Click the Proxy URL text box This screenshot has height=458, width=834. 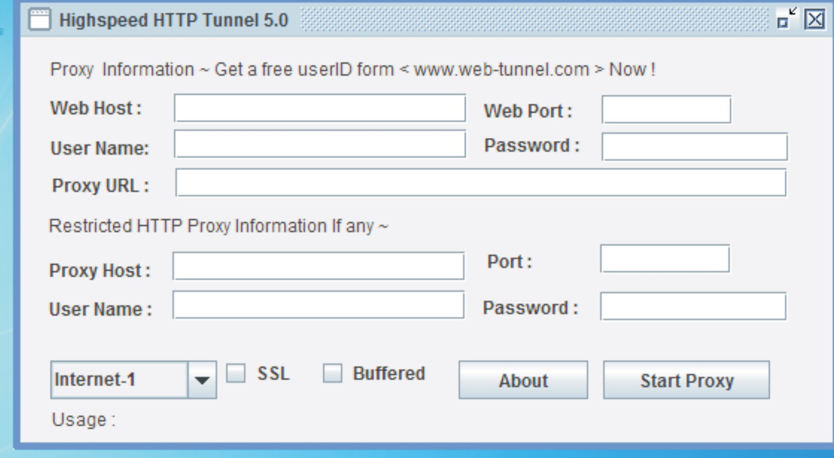481,183
